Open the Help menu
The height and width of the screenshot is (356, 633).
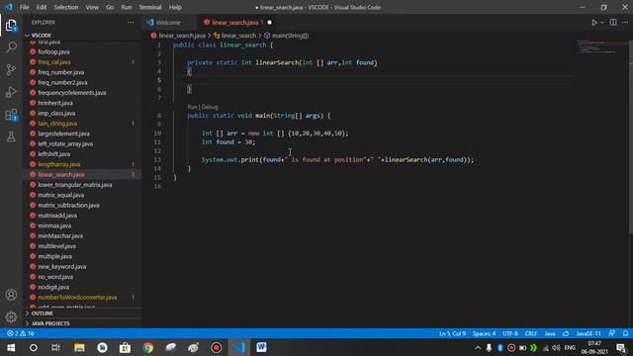[x=175, y=7]
